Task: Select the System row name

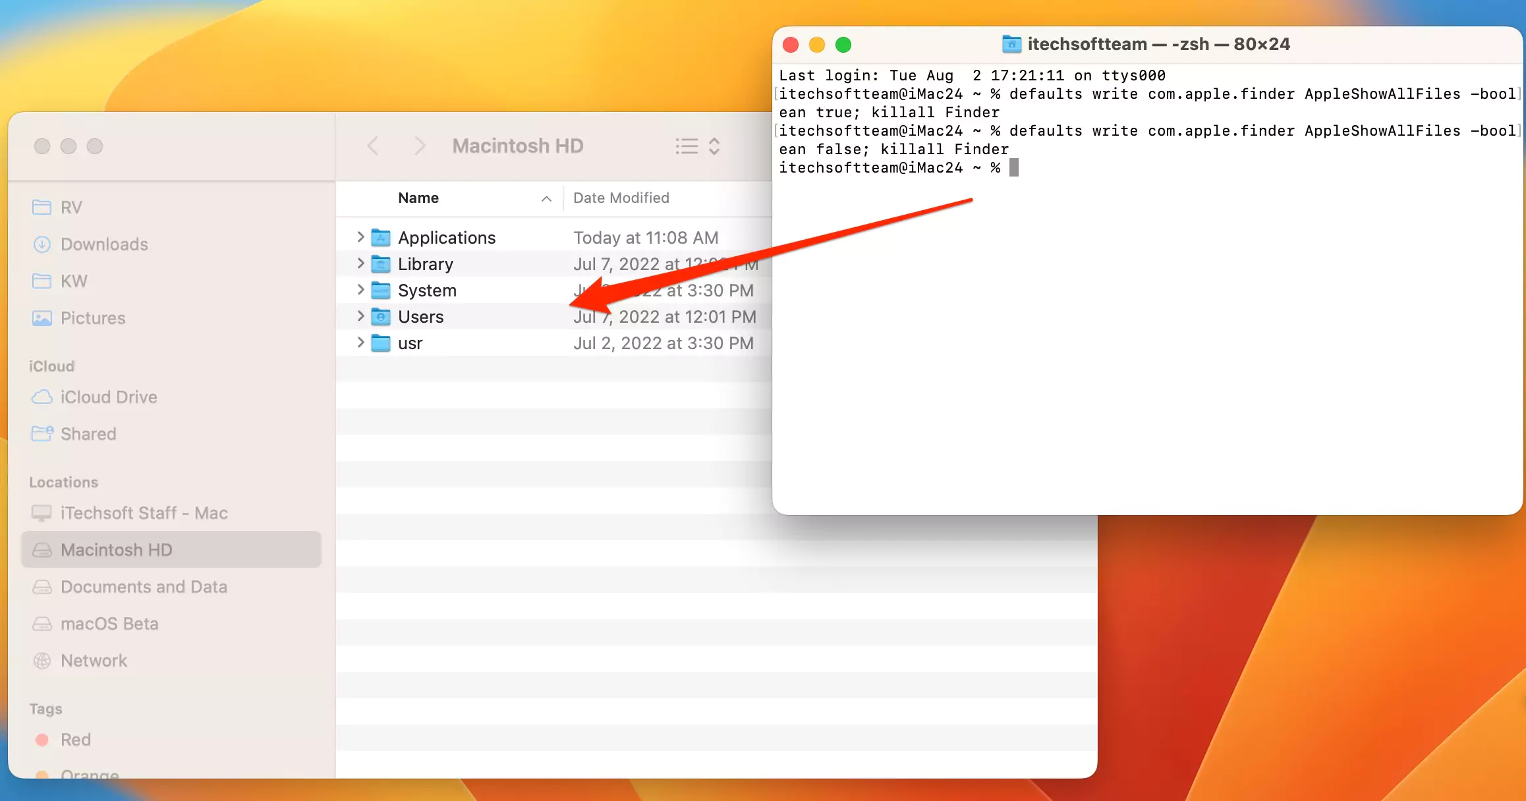Action: pyautogui.click(x=427, y=290)
